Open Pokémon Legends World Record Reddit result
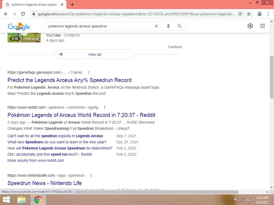274x205 pixels. pos(81,115)
